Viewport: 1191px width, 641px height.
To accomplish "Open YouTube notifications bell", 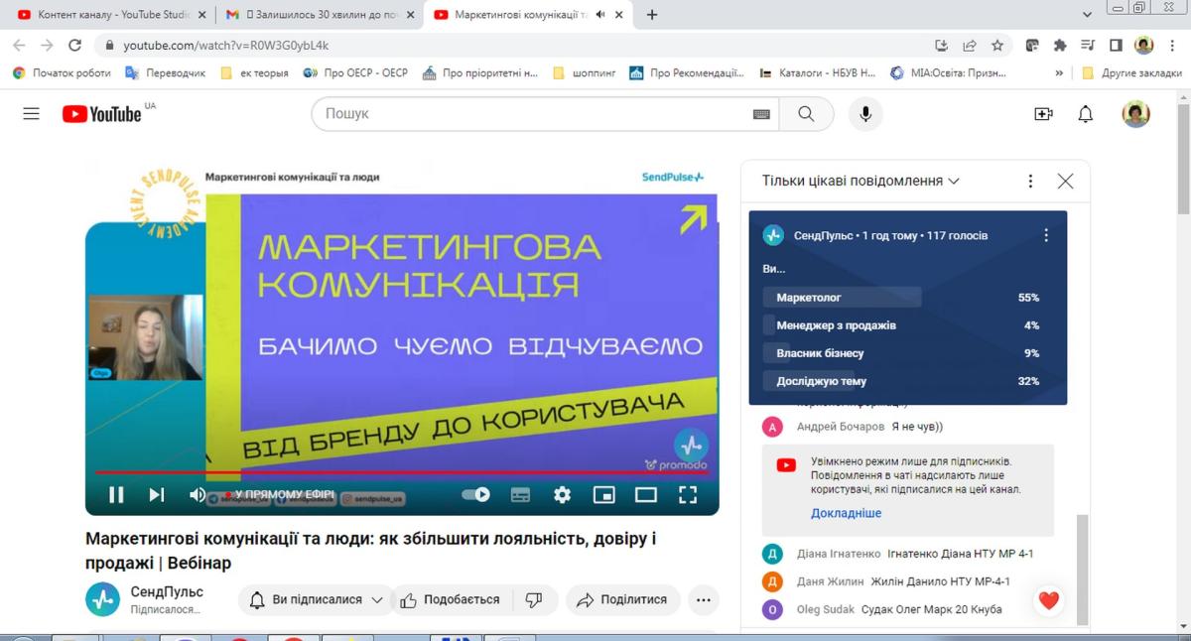I will (1085, 114).
